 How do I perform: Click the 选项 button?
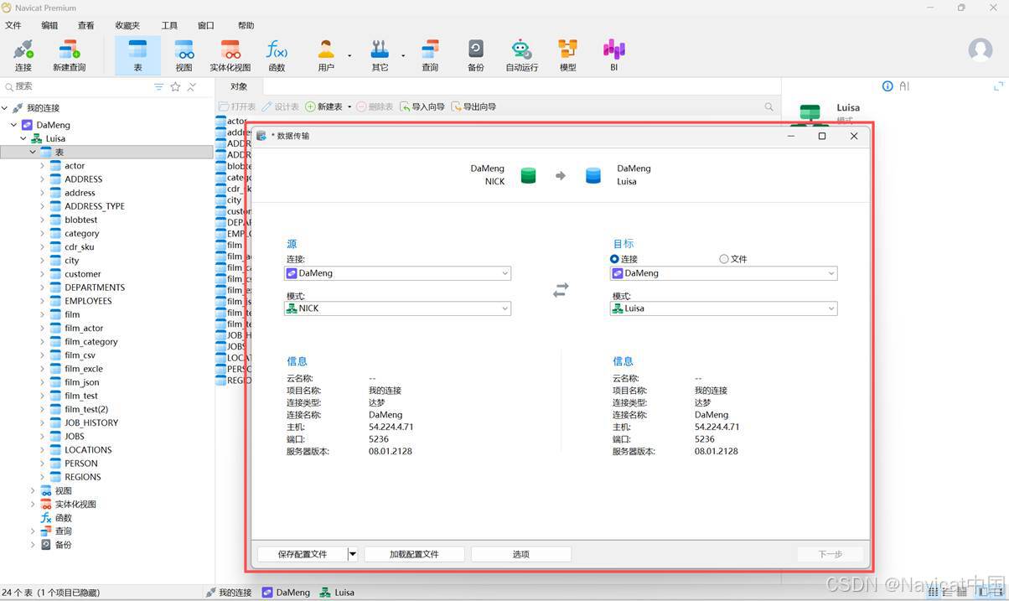[521, 554]
